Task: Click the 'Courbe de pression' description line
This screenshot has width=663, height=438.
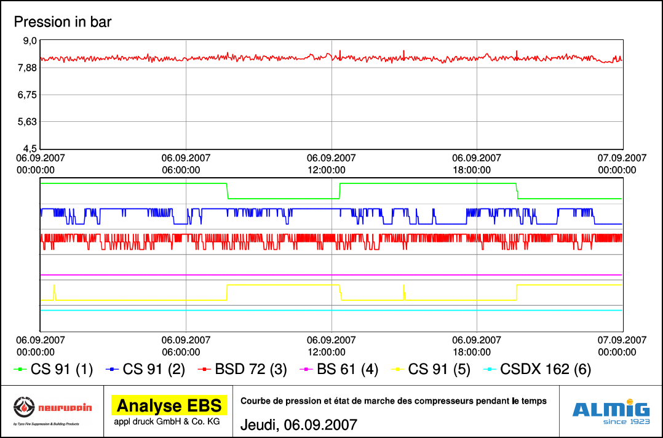Action: tap(394, 401)
